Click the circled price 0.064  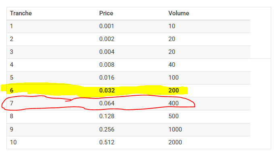click(x=107, y=103)
